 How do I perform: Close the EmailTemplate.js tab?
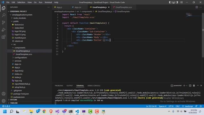click(x=109, y=7)
